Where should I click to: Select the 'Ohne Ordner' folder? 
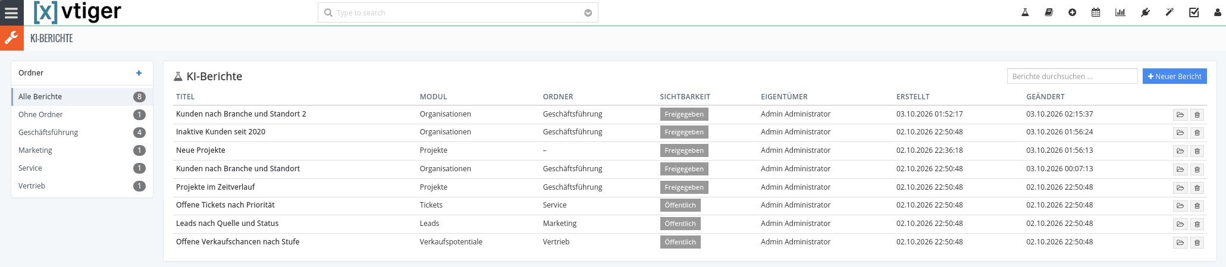(x=82, y=114)
